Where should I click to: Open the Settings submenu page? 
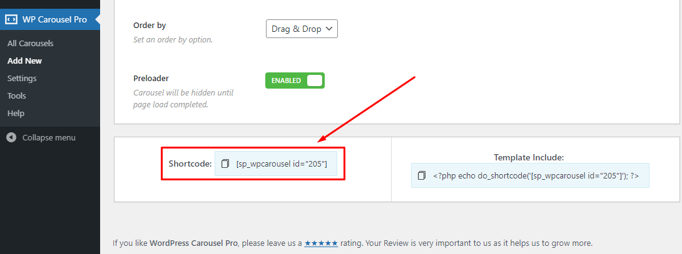tap(22, 79)
